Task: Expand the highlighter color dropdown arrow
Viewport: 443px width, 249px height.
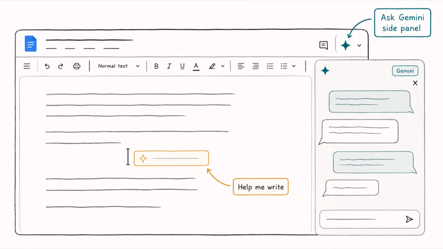Action: (223, 66)
